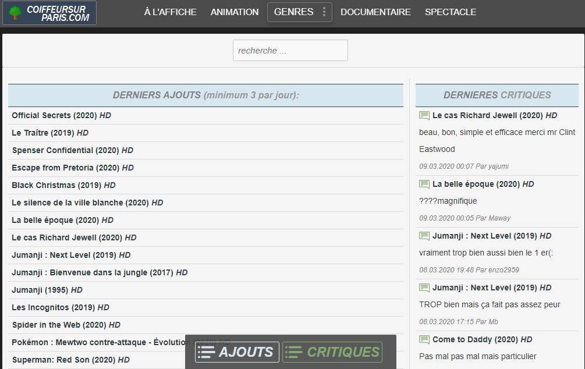Expand the GENRES dropdown menu
This screenshot has width=585, height=369.
tap(293, 12)
